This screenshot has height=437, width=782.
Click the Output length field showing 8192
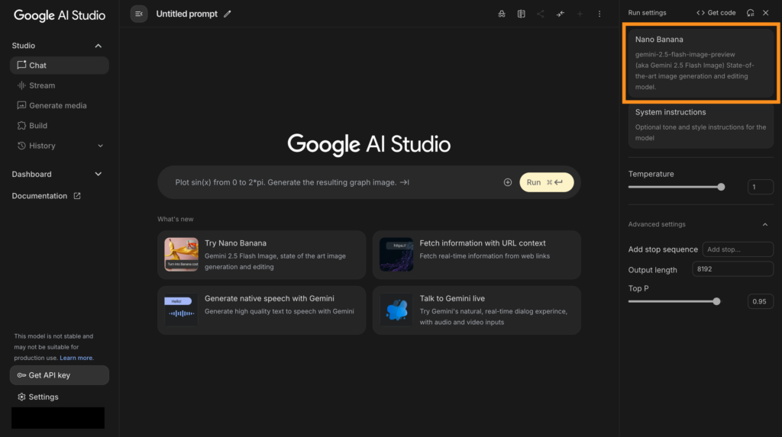733,269
